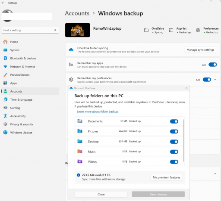Close the Microsoft OneDrive dialog with X

tap(186, 88)
